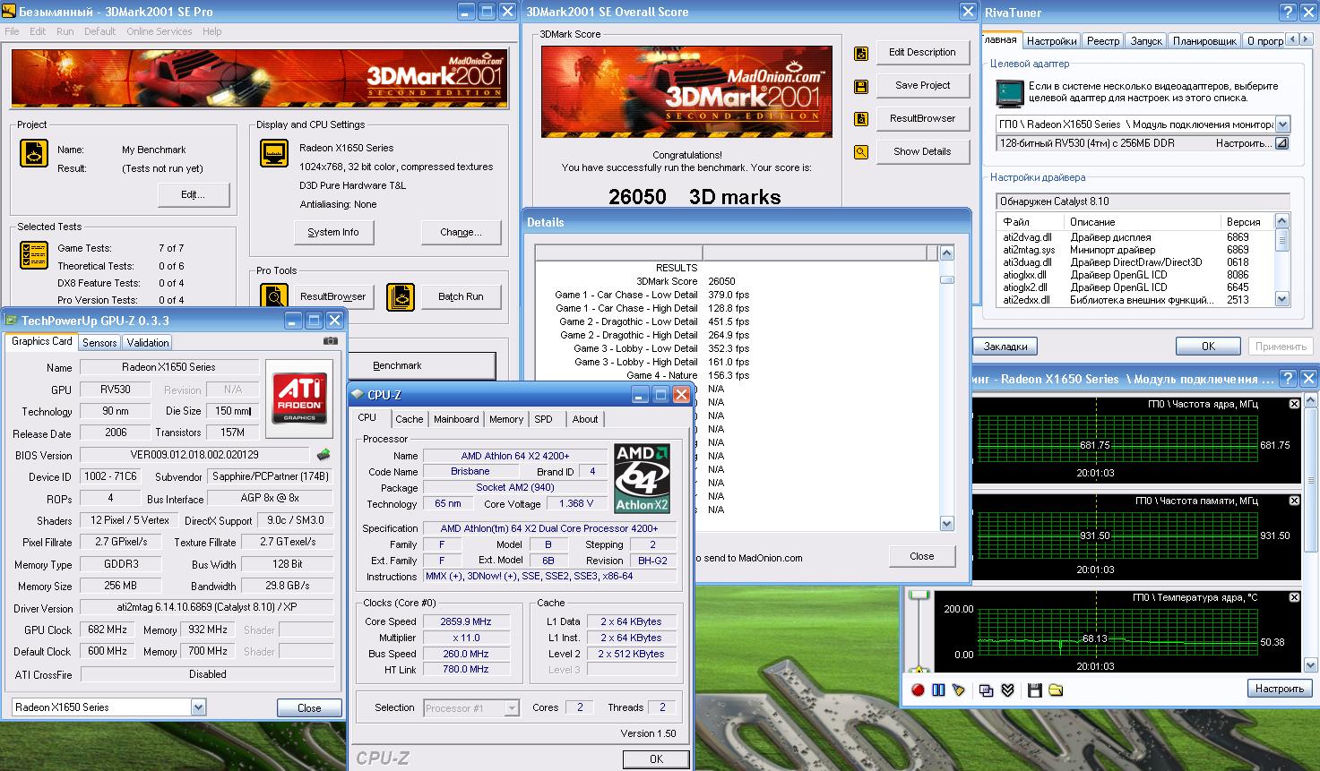Click the AMD Athlon 64 X2 logo in CPU-Z
This screenshot has height=771, width=1320.
click(x=643, y=479)
